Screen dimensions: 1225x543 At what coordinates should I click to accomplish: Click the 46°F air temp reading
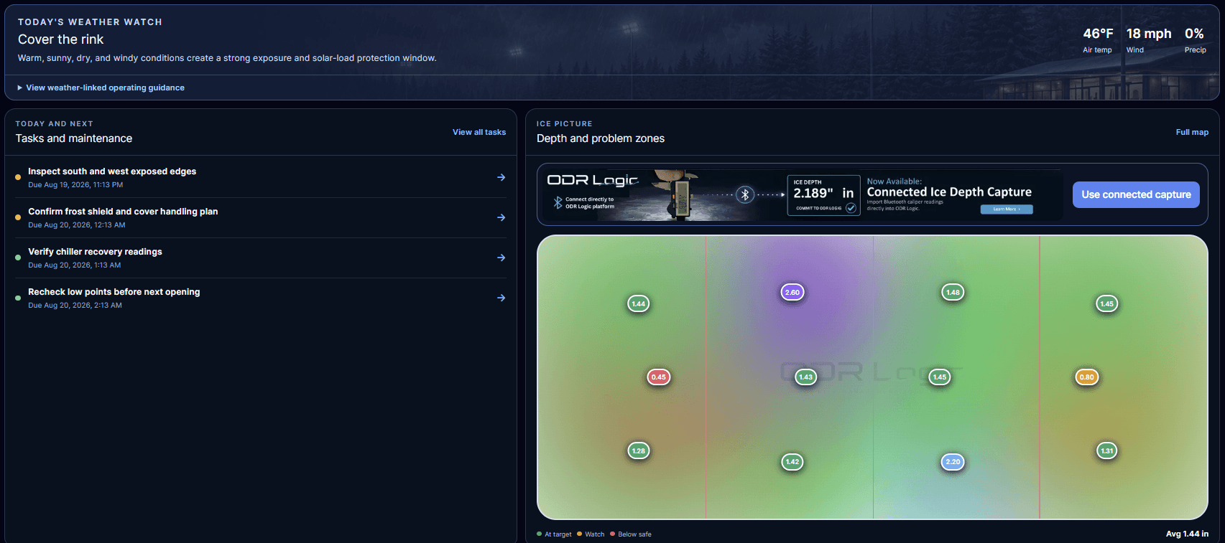[x=1098, y=40]
